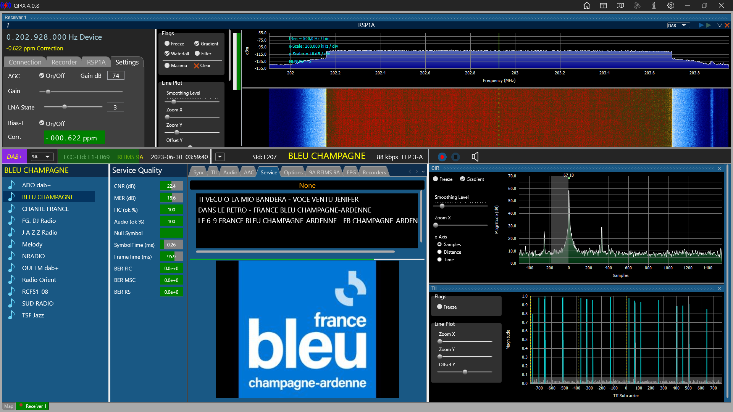Select Time for the CIR x-Axis
Screen dimensions: 733x412
pos(439,259)
